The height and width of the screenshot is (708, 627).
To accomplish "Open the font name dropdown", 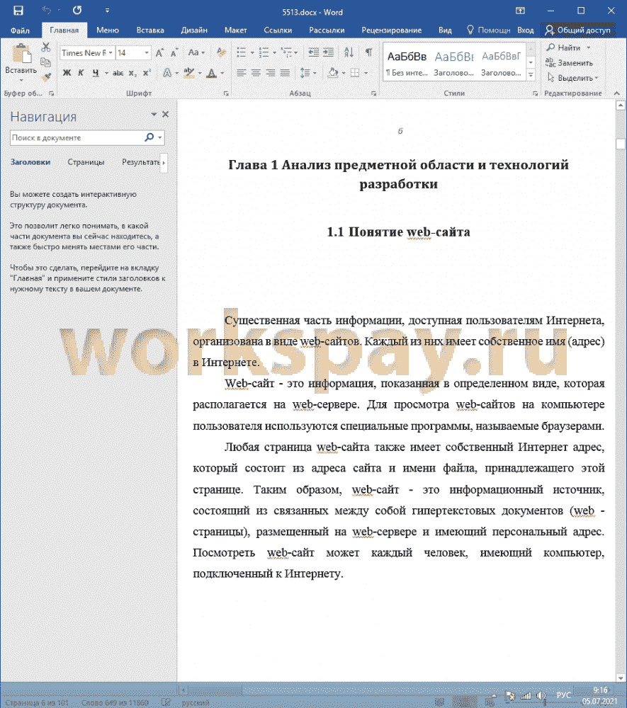I will (111, 53).
